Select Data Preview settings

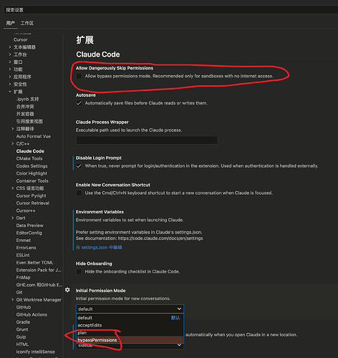(x=30, y=226)
